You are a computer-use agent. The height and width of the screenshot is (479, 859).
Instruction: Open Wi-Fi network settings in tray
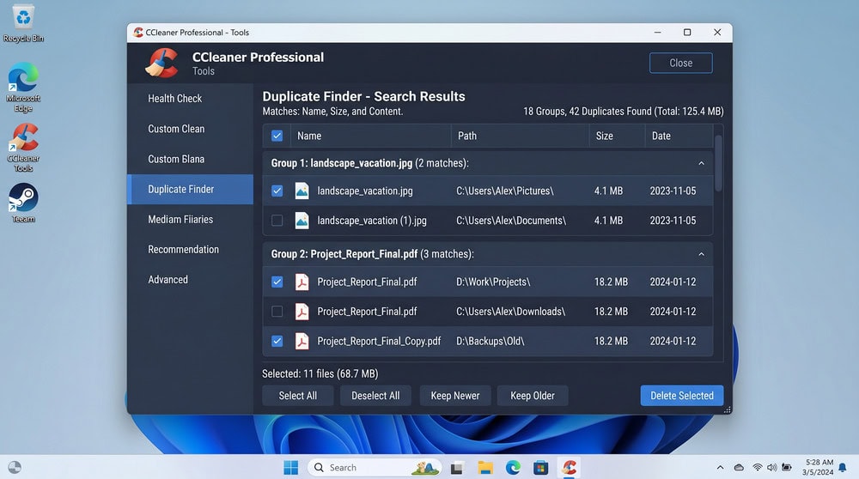(757, 468)
